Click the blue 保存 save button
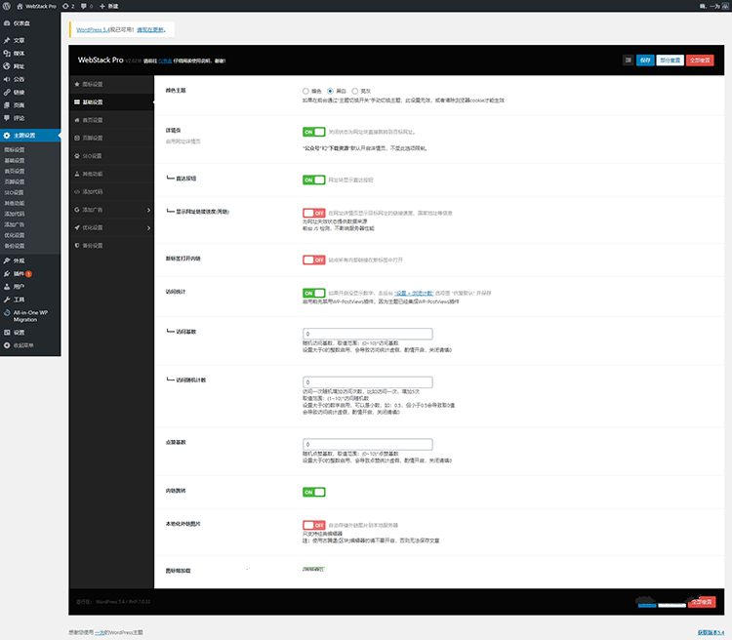 645,60
